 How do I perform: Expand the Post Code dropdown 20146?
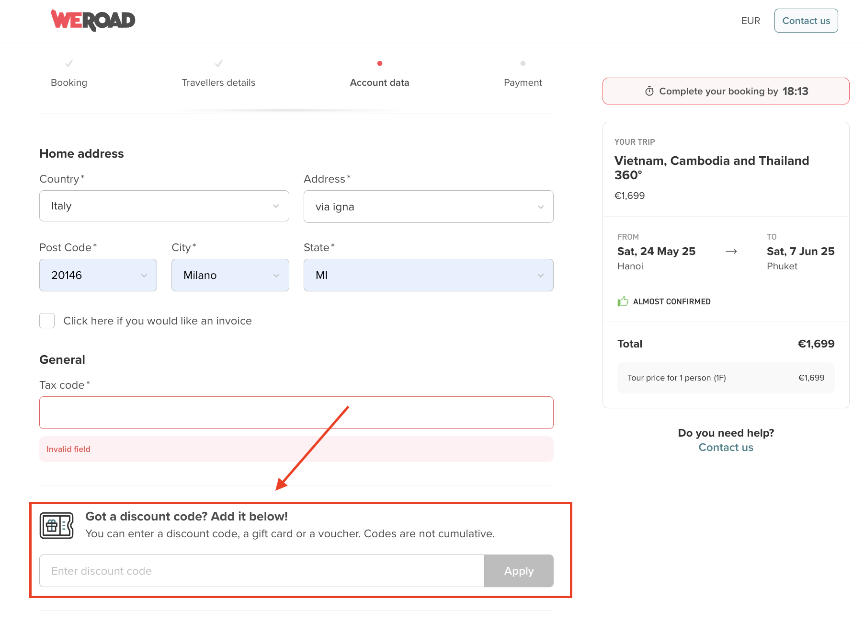(x=98, y=275)
